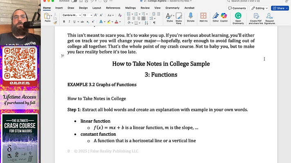Expand the Editing mode dropdown
The height and width of the screenshot is (163, 291).
click(260, 8)
